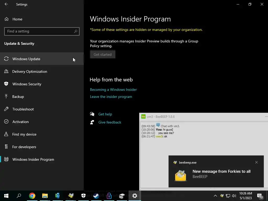Open Windows Security page

coord(42,84)
